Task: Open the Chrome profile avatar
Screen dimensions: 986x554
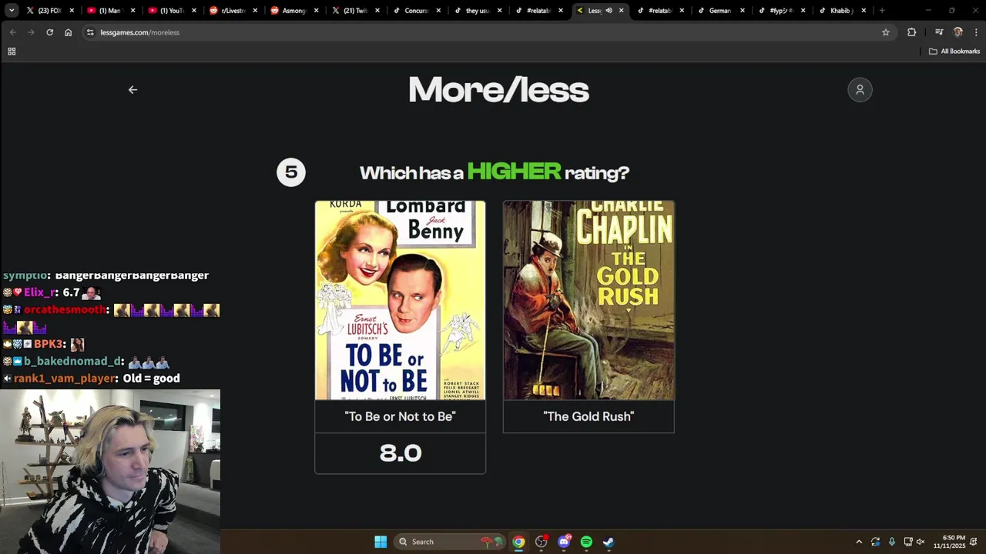Action: (x=958, y=32)
